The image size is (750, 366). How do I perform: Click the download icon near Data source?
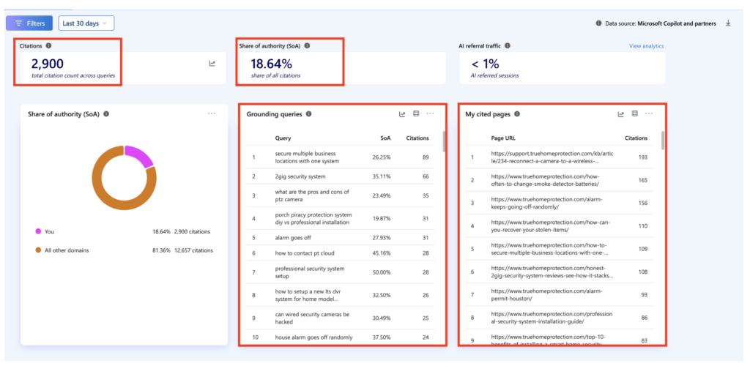coord(729,23)
